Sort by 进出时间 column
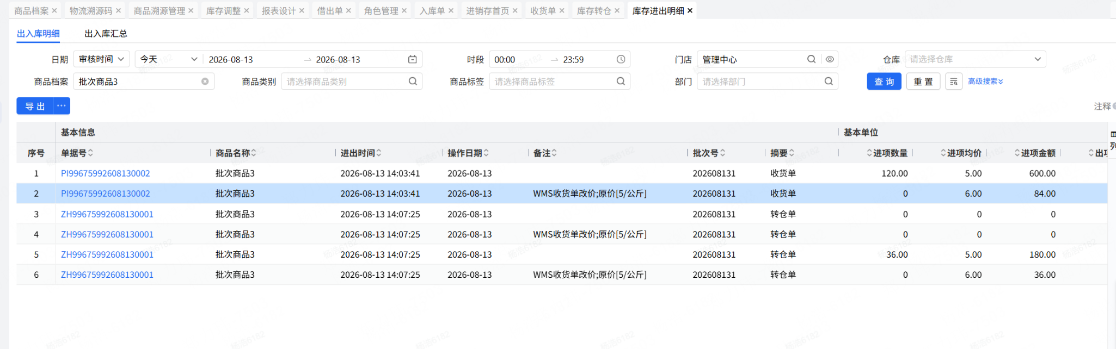The height and width of the screenshot is (349, 1116). [379, 153]
